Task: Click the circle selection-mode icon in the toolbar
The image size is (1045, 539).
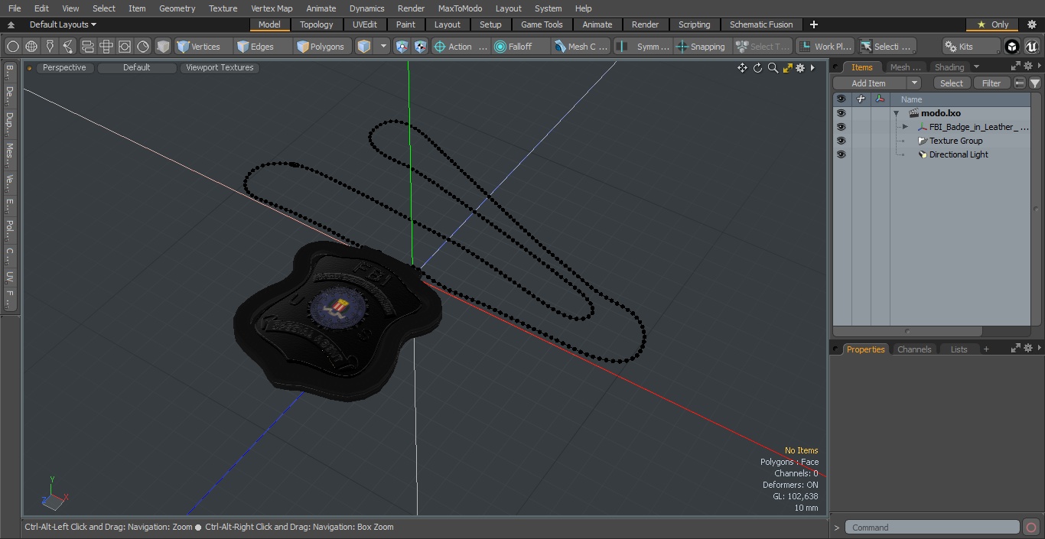Action: [x=13, y=47]
